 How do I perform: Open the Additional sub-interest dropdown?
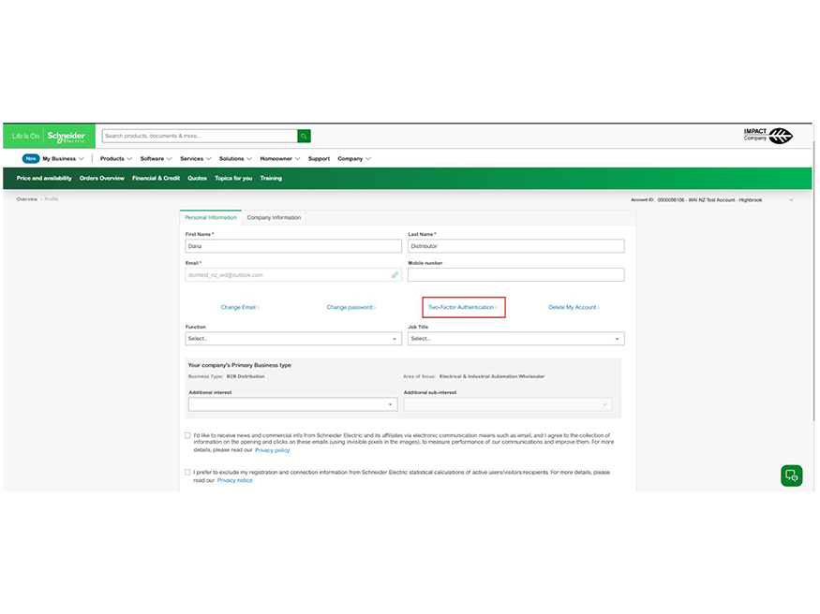point(507,404)
